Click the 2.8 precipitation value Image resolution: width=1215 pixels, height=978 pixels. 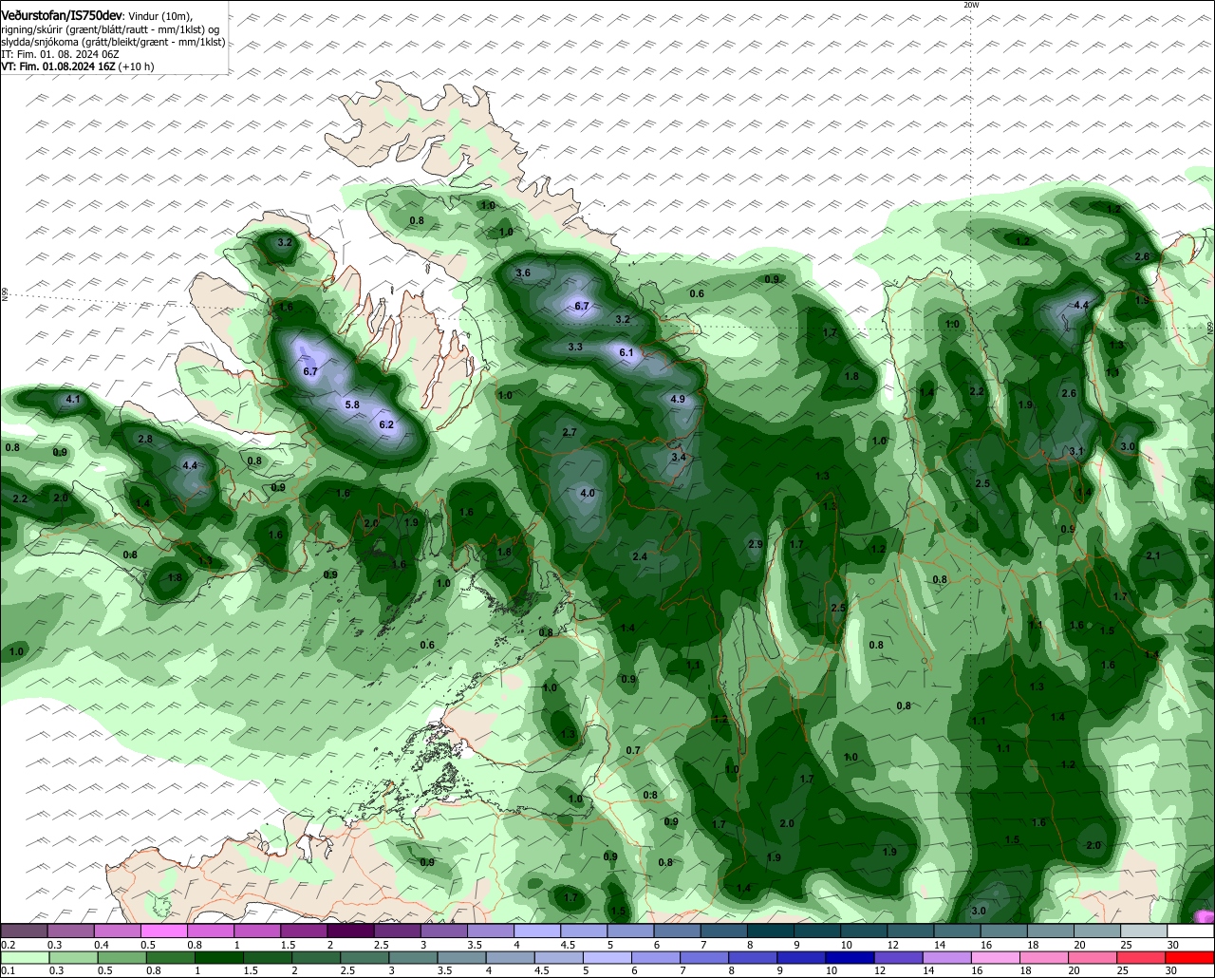tap(145, 439)
